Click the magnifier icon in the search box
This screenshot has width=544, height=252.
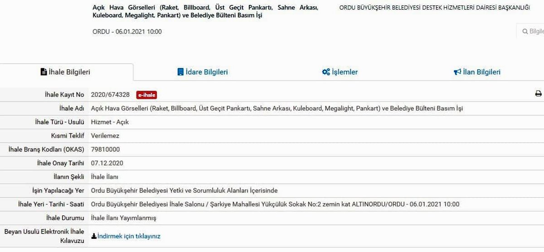tap(525, 31)
